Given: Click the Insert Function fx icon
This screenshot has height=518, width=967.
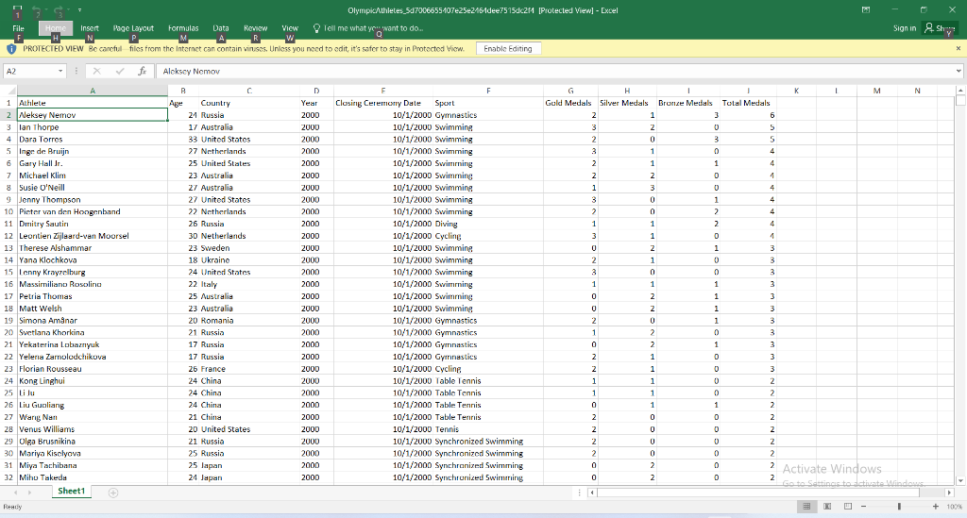Looking at the screenshot, I should click(142, 72).
